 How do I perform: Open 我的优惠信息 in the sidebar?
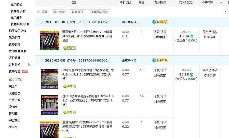point(17,51)
